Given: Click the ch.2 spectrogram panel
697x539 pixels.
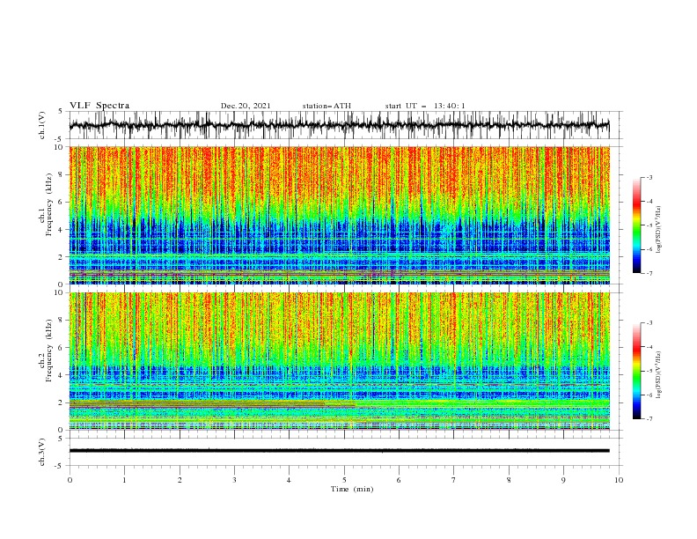Looking at the screenshot, I should click(x=339, y=361).
